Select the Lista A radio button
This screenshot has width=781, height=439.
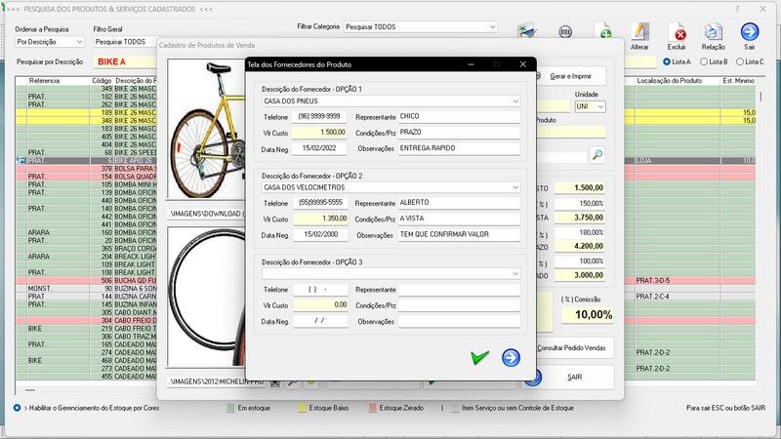tap(667, 61)
